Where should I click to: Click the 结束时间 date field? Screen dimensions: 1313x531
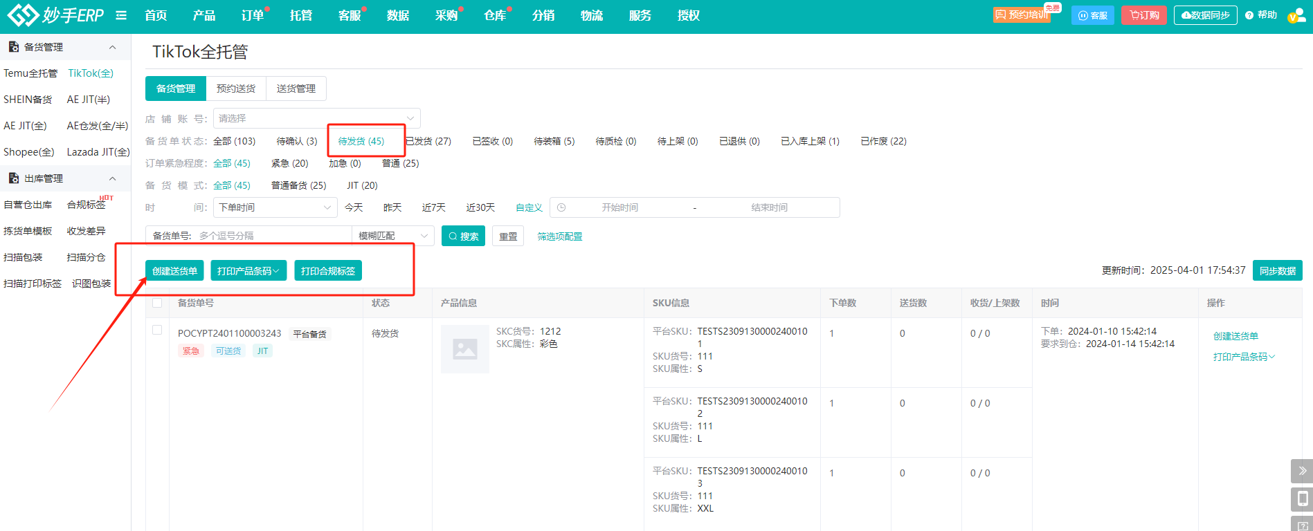[x=770, y=207]
